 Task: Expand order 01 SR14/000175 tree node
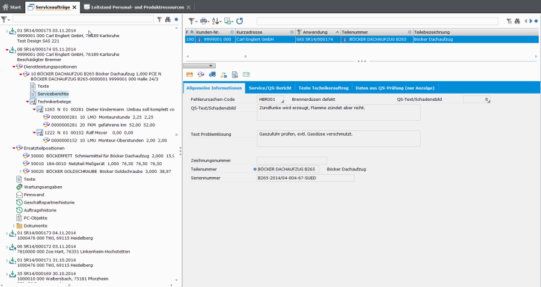click(7, 31)
